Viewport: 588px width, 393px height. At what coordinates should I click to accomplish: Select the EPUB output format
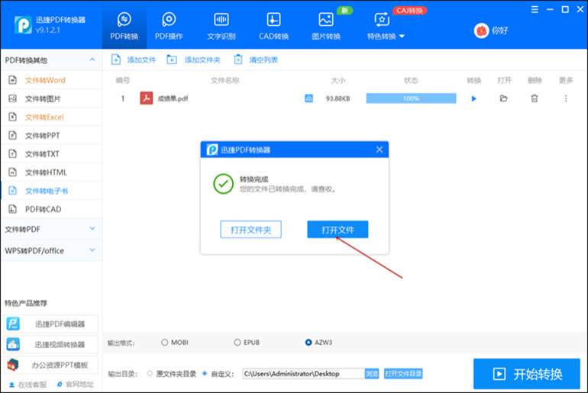237,343
